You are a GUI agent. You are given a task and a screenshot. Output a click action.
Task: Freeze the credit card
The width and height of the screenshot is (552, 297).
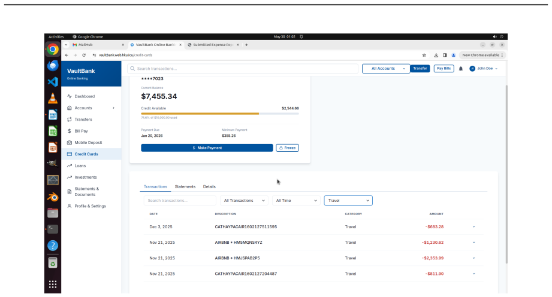coord(287,148)
